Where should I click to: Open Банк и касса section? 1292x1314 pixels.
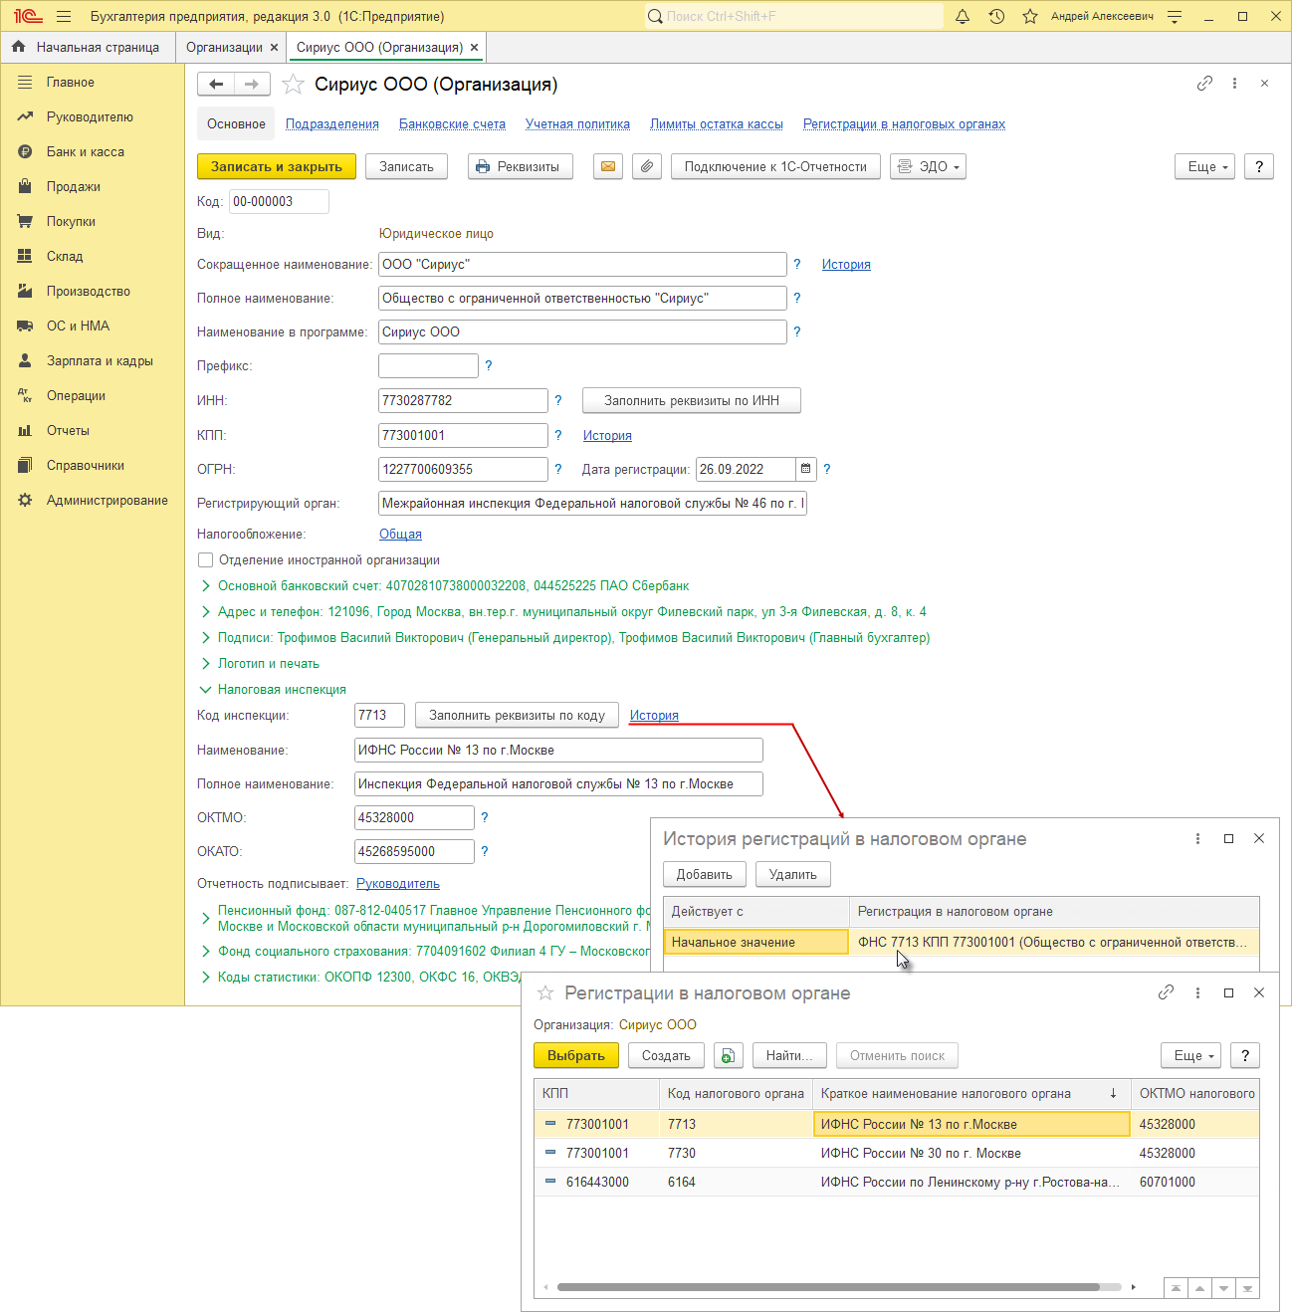(86, 152)
